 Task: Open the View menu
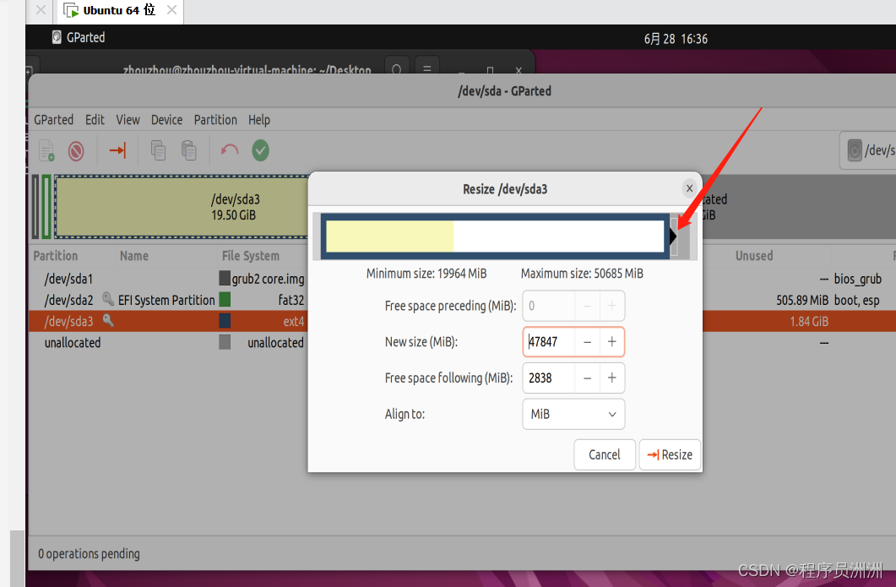(128, 119)
